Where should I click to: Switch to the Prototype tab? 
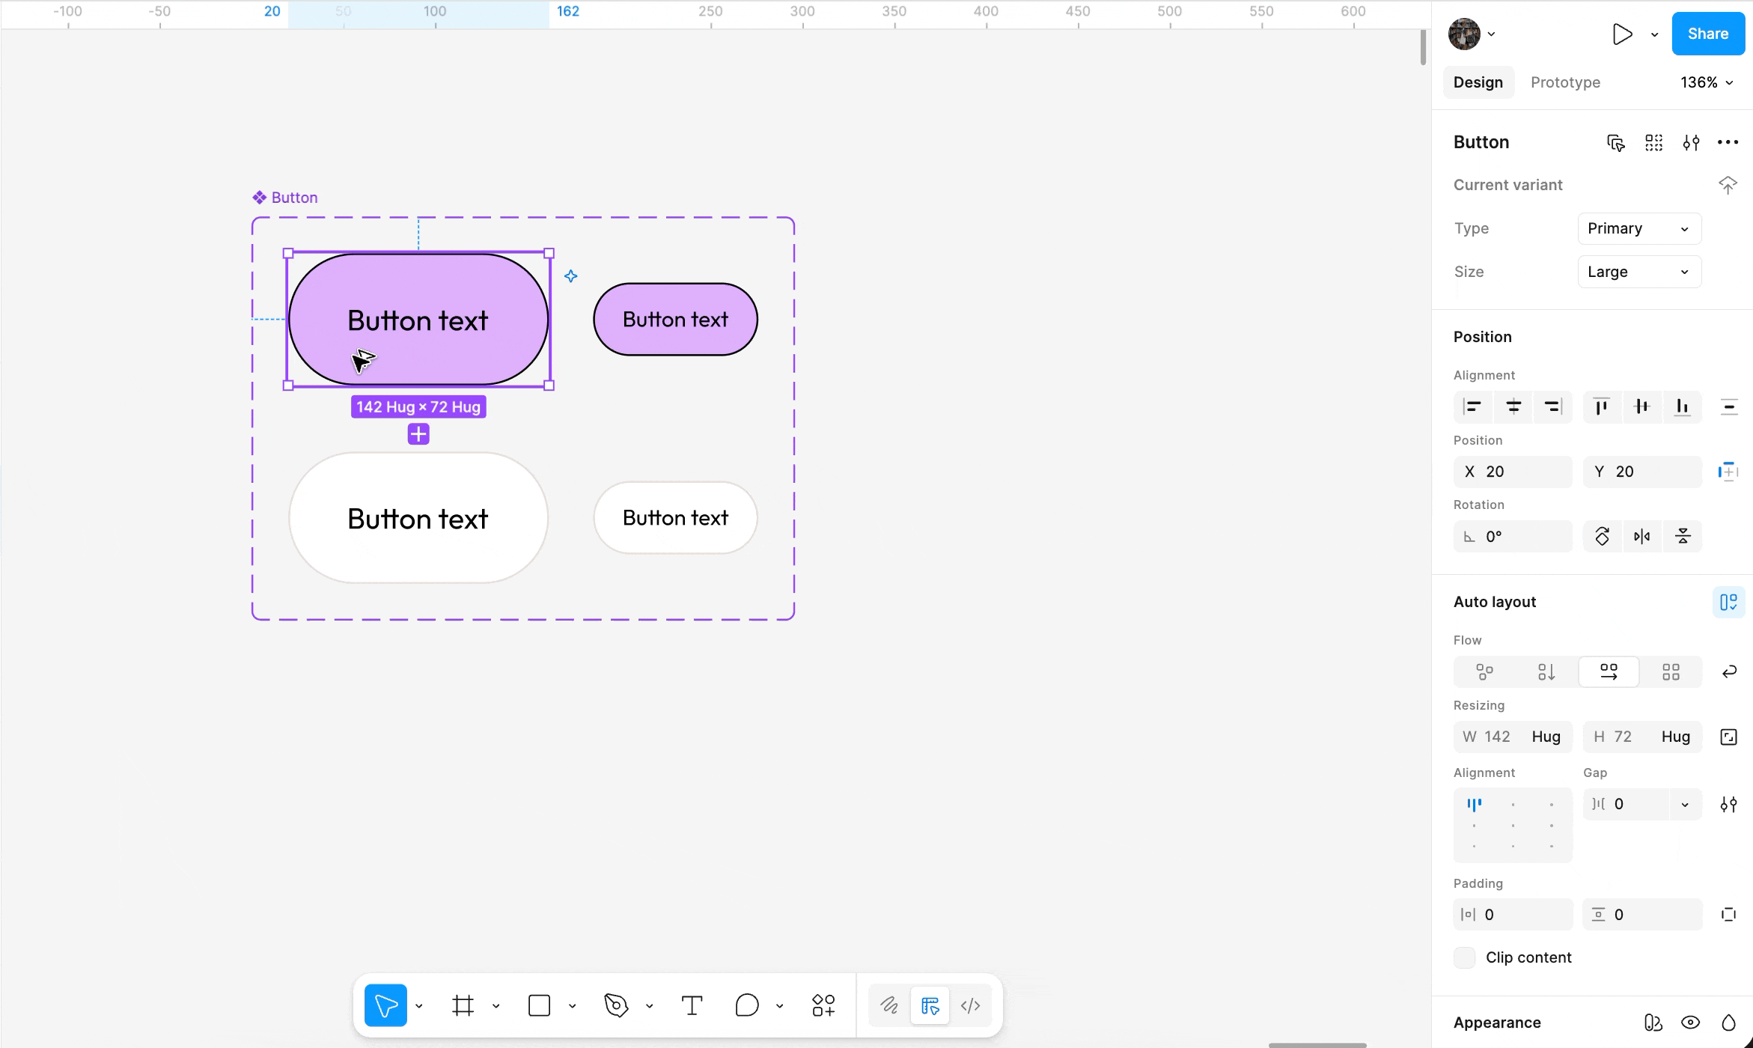point(1565,82)
